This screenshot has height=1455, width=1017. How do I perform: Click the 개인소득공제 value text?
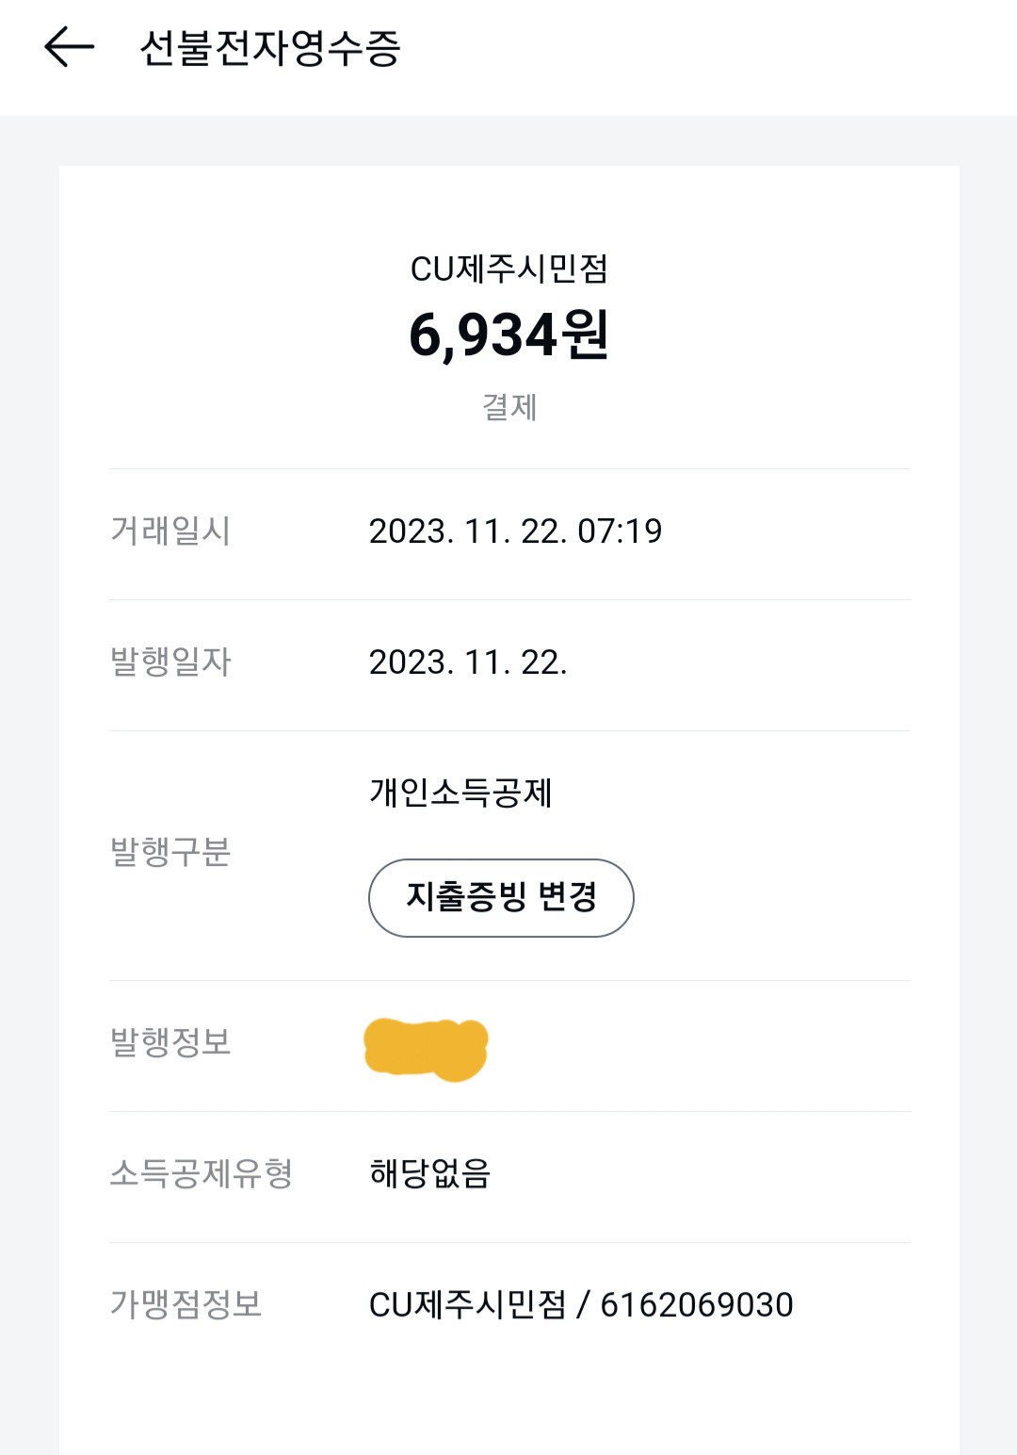click(x=460, y=793)
